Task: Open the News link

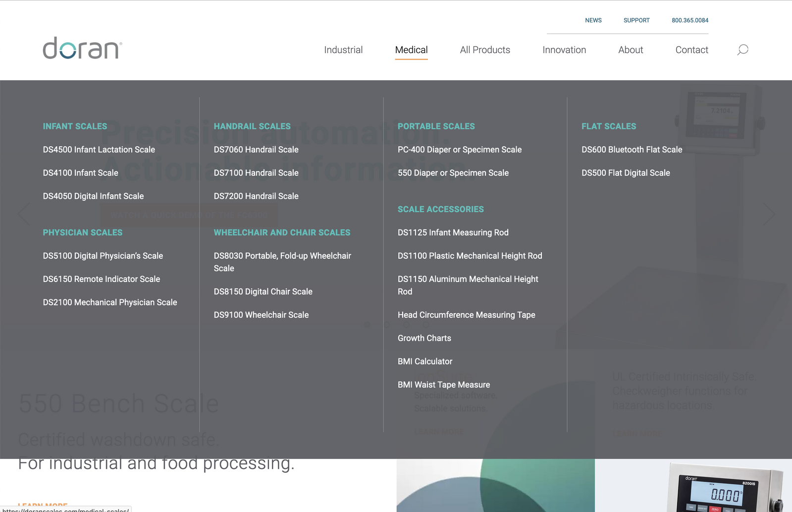Action: [x=593, y=20]
